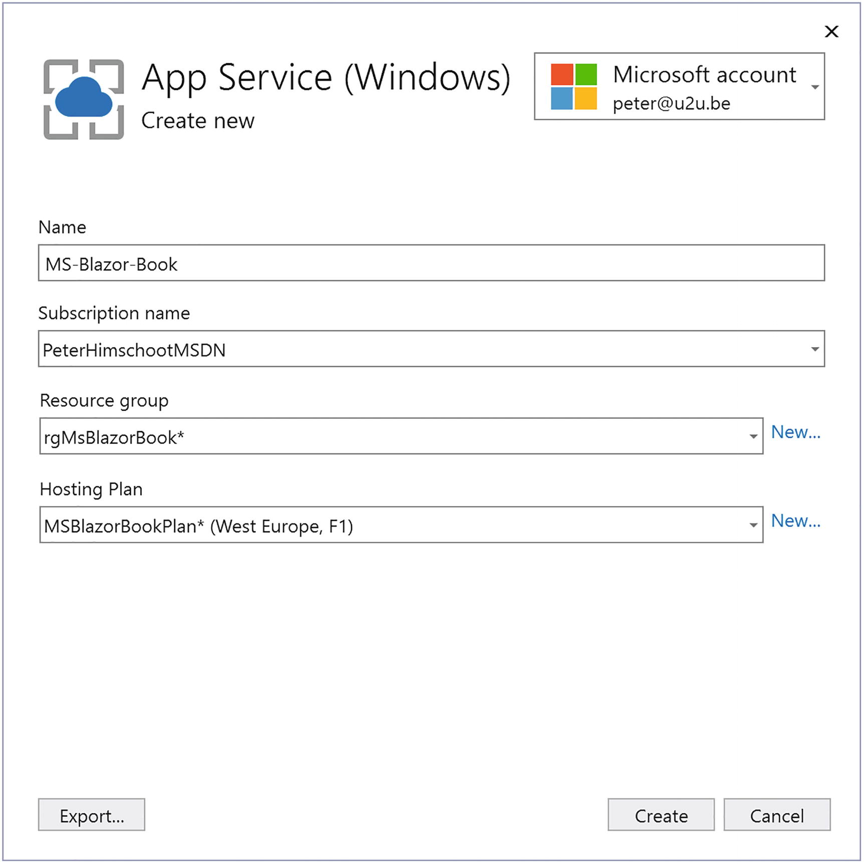Image resolution: width=864 pixels, height=864 pixels.
Task: Click the Microsoft four-color logo
Action: (573, 86)
